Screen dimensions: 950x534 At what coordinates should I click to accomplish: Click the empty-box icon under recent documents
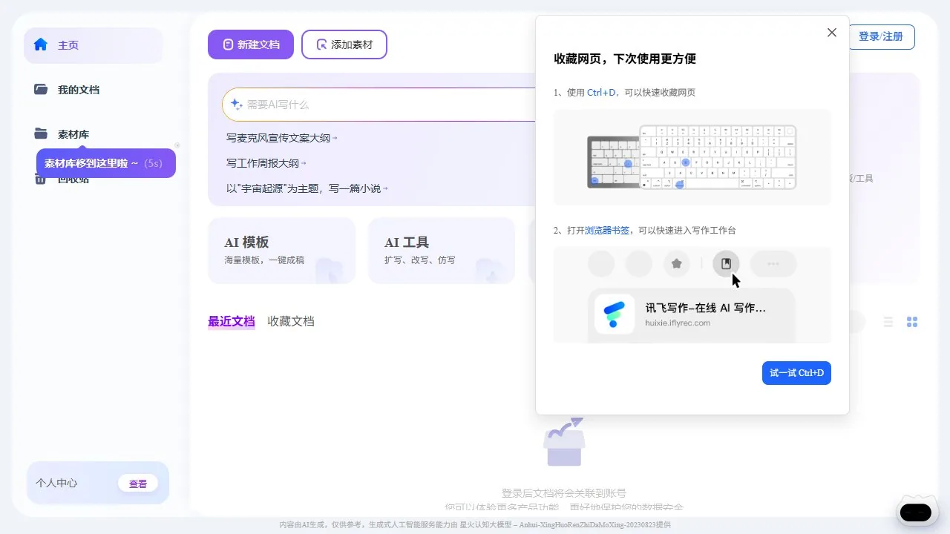564,442
